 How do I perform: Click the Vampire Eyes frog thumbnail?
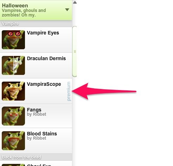(13, 40)
